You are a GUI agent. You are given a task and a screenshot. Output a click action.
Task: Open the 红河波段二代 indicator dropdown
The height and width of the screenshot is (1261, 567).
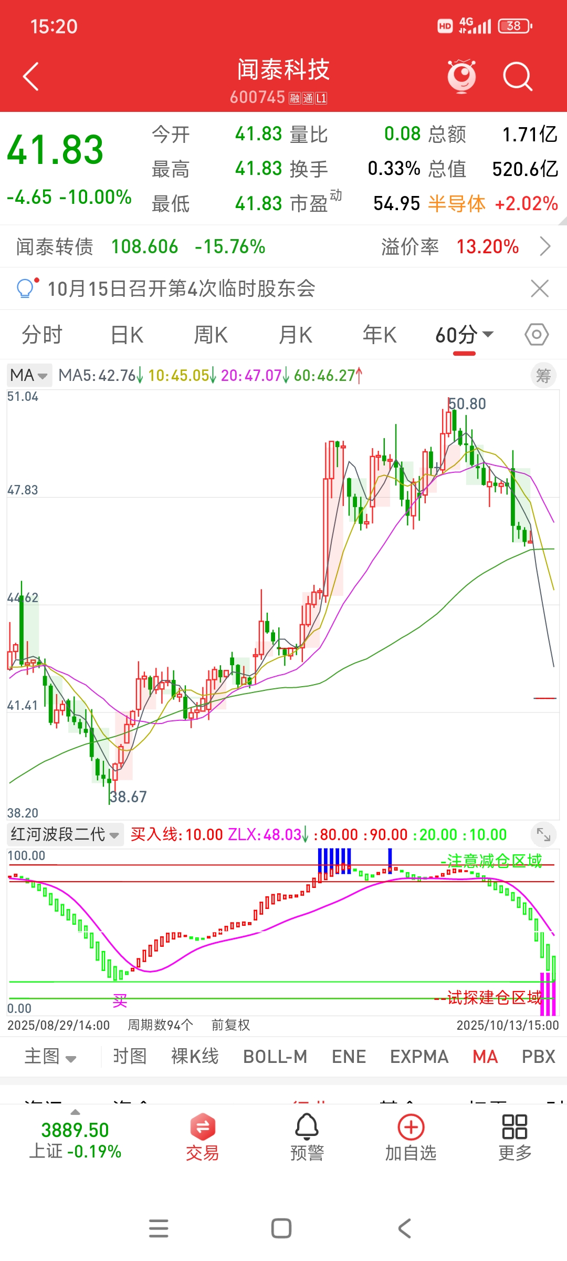pyautogui.click(x=66, y=834)
